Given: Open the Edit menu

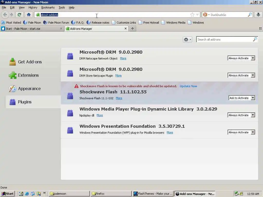Looking at the screenshot, I should [12, 7].
